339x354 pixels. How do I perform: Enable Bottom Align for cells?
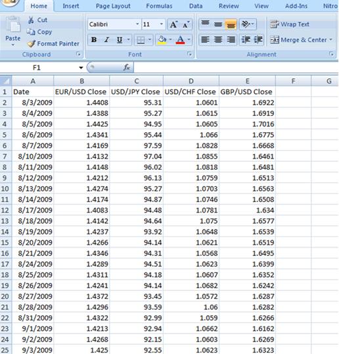tap(231, 24)
